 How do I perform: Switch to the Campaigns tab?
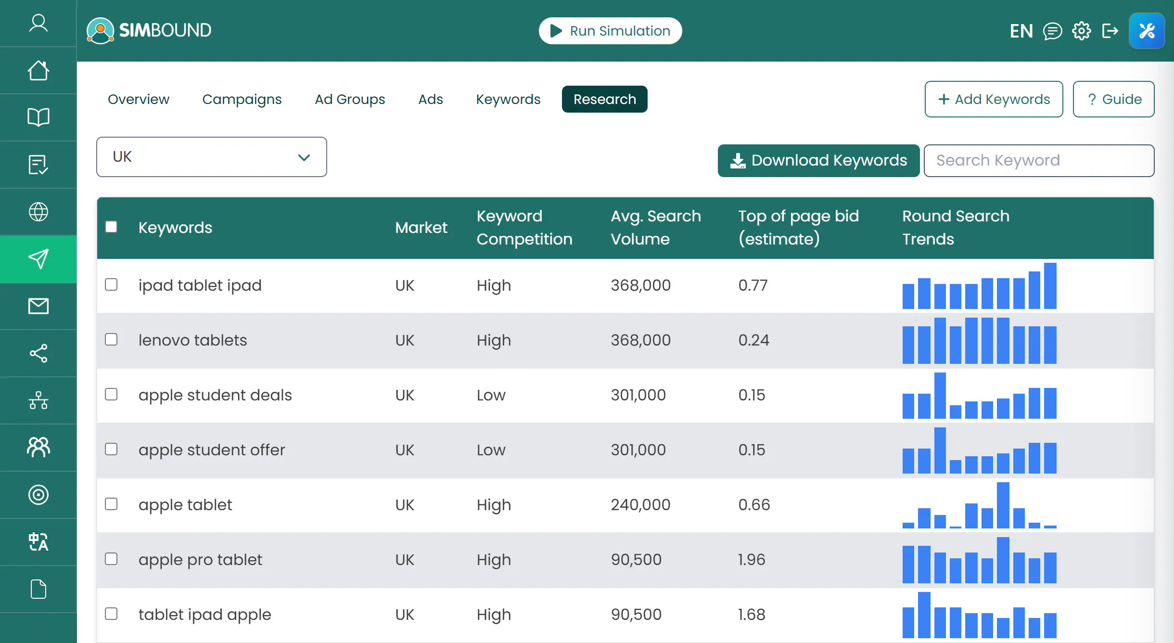pyautogui.click(x=242, y=99)
